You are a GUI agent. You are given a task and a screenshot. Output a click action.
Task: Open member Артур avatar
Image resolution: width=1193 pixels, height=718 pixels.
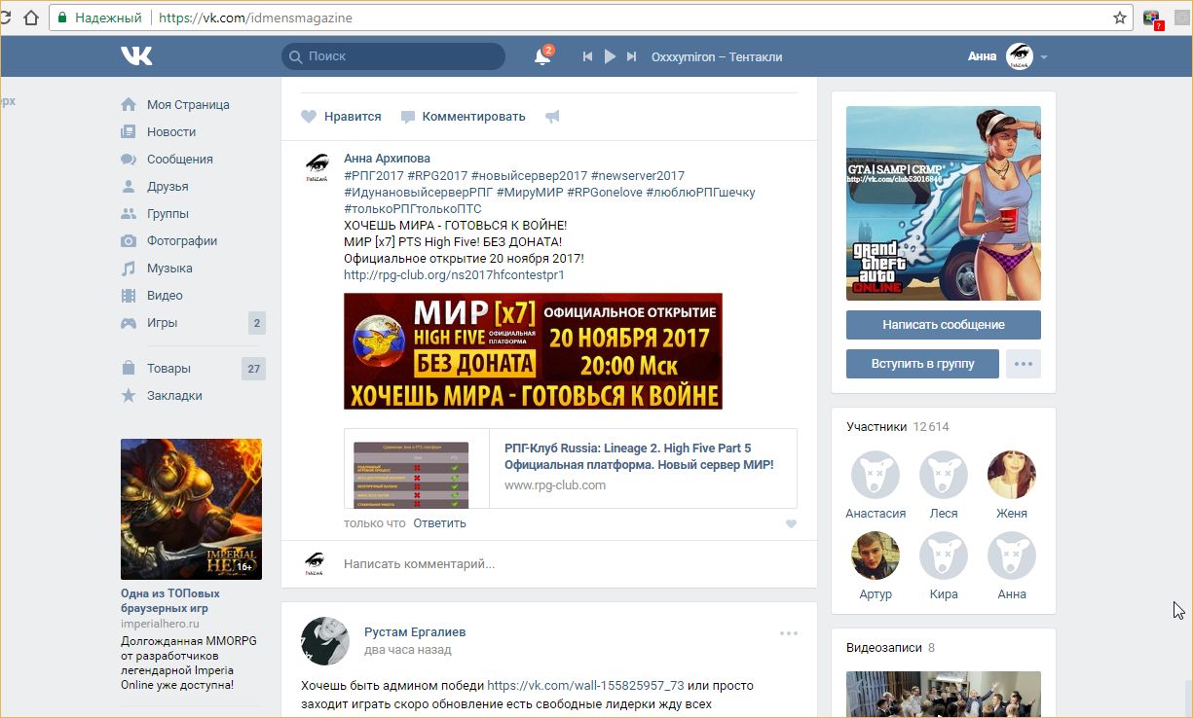876,556
